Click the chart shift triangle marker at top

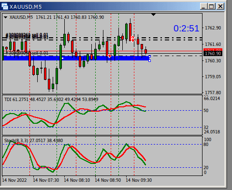tap(154, 15)
